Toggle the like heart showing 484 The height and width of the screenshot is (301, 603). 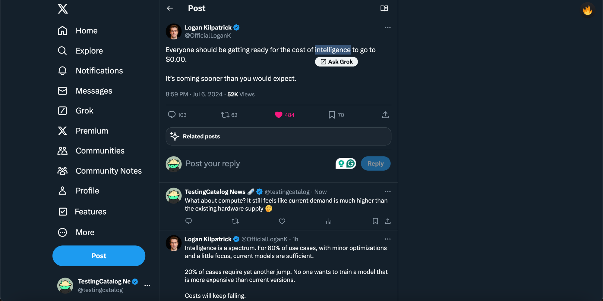tap(279, 115)
